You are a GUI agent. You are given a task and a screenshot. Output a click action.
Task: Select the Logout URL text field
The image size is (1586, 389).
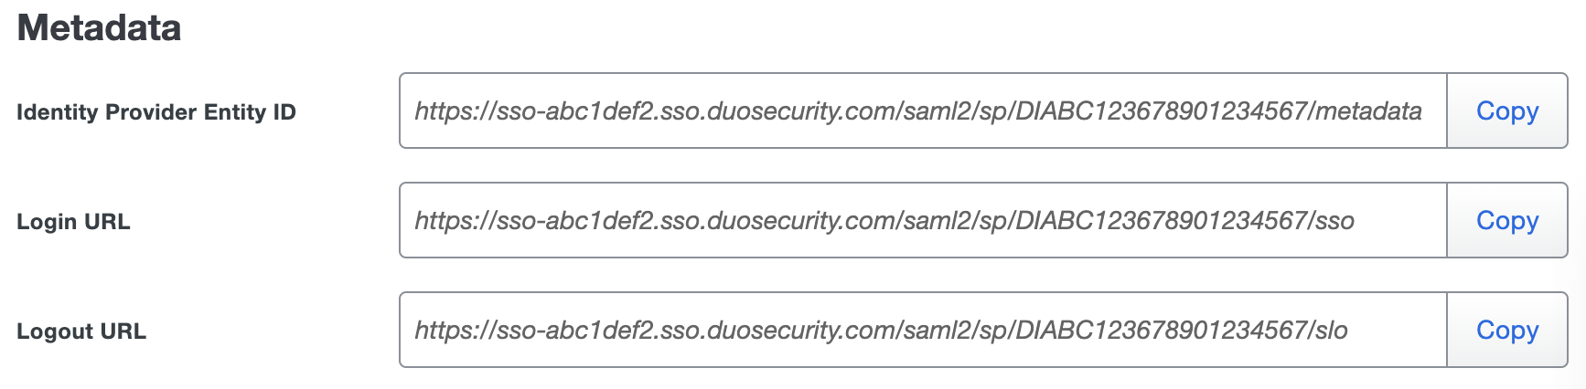point(922,331)
